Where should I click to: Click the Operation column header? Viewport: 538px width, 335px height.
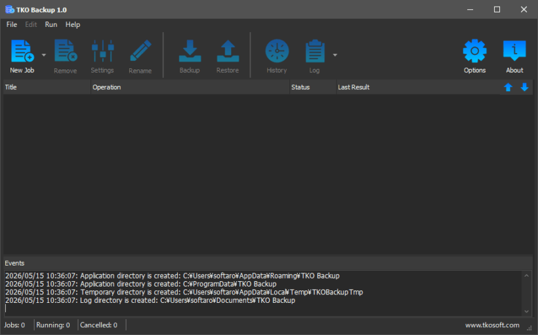(x=190, y=87)
